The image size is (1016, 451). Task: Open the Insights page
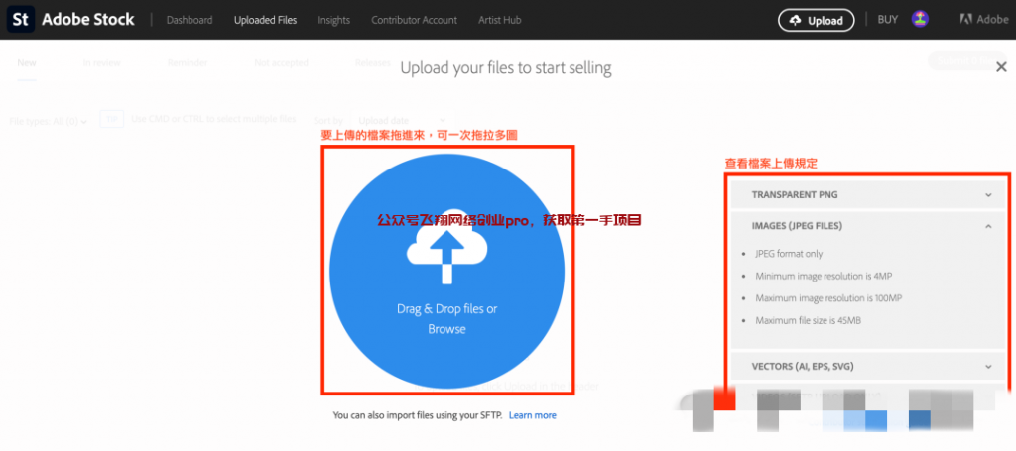333,20
